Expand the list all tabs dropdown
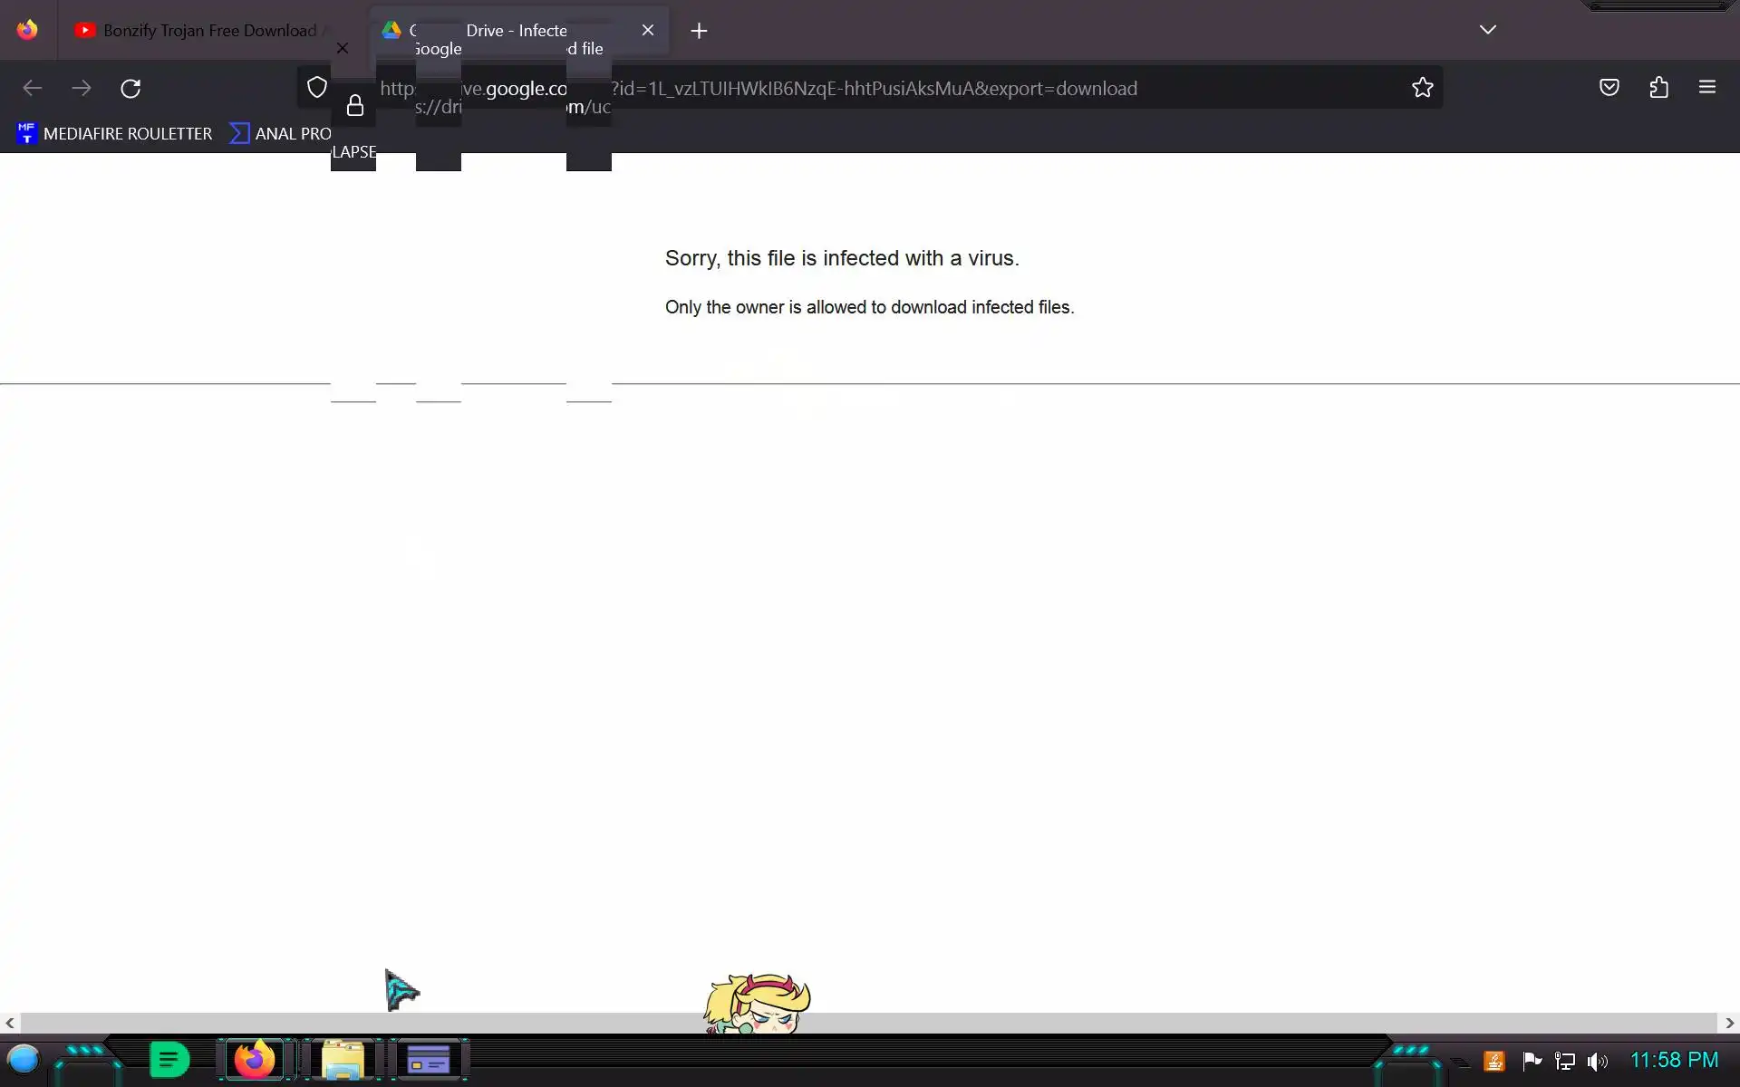Screen dimensions: 1740x1087 click(1487, 30)
